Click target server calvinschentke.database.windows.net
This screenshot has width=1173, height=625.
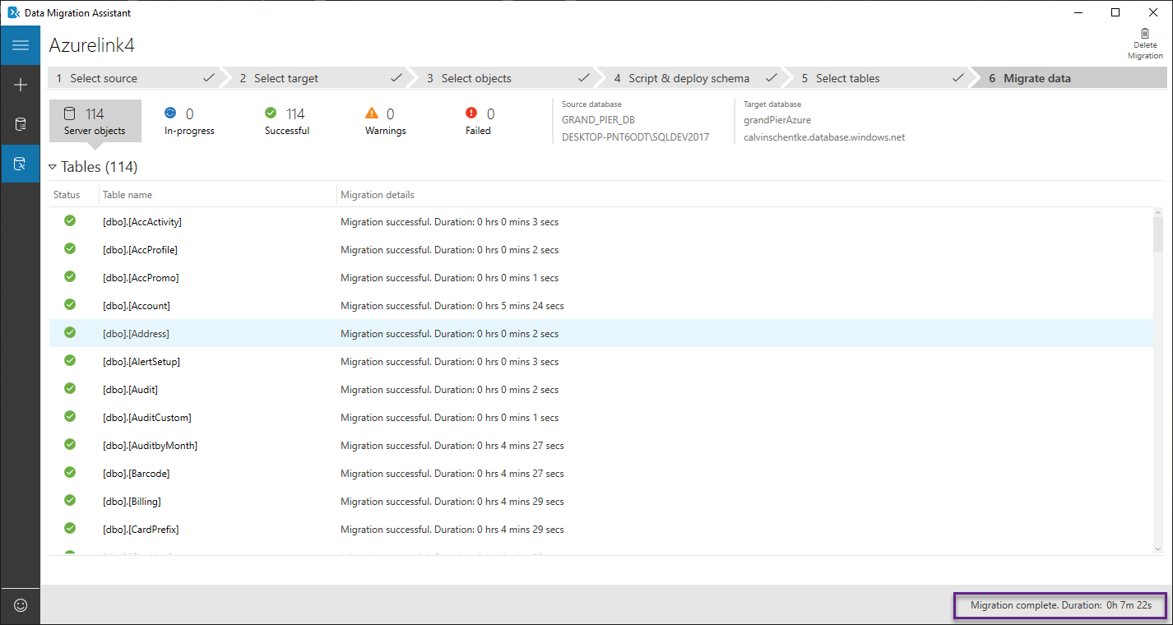[824, 137]
